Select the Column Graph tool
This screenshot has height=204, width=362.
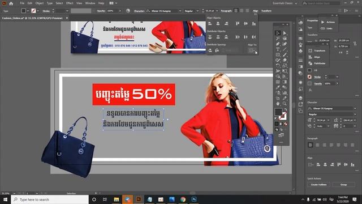pyautogui.click(x=285, y=93)
